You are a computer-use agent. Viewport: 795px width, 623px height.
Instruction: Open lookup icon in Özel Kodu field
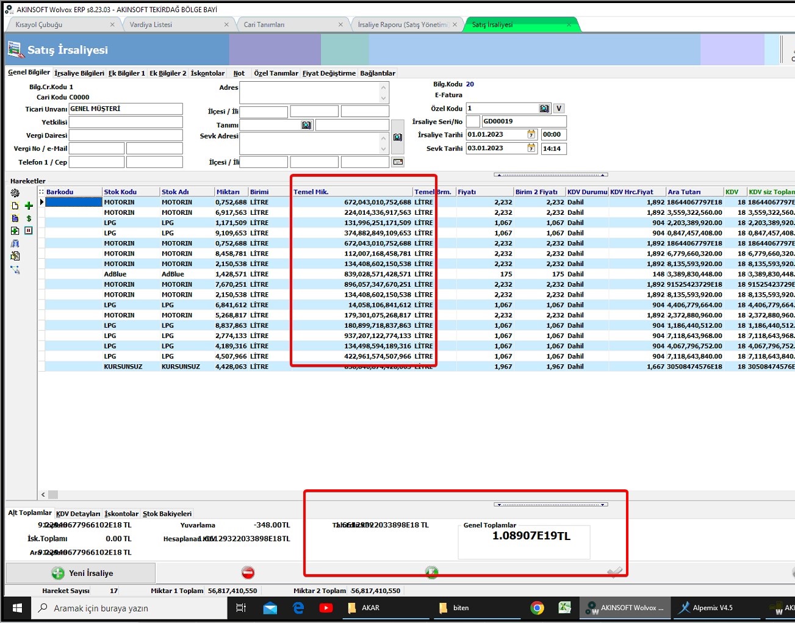(x=544, y=108)
